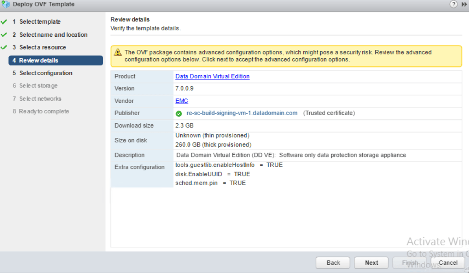Screen dimensions: 469x273
Task: Click step 8 Ready to complete
Action: click(41, 111)
